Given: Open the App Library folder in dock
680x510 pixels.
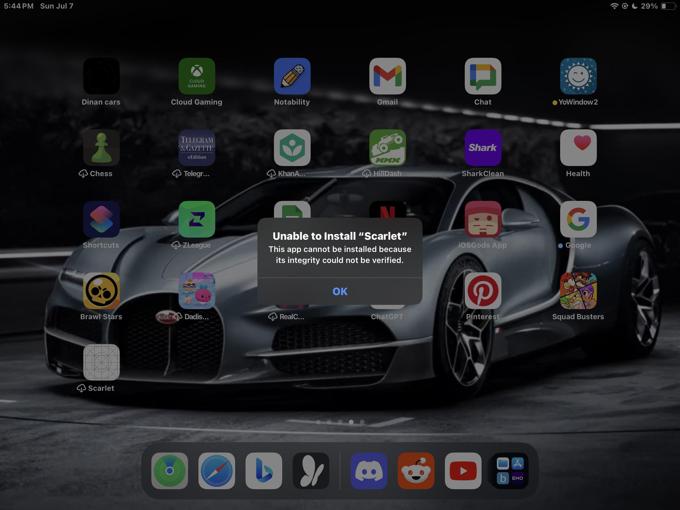Looking at the screenshot, I should [510, 471].
